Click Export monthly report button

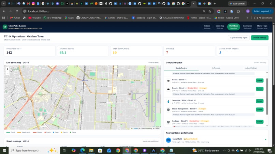click(239, 38)
